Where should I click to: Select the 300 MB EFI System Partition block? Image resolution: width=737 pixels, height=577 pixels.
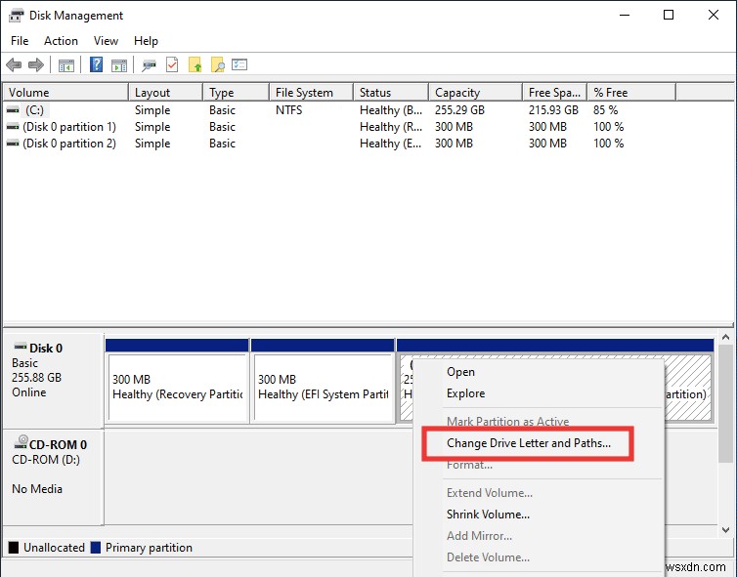tap(323, 387)
